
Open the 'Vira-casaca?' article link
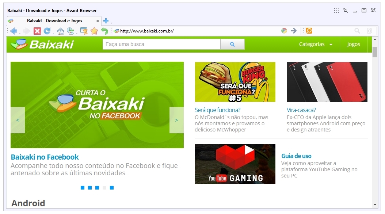coord(301,110)
